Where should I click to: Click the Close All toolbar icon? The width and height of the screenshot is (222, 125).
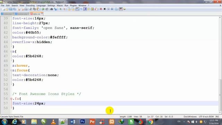point(22,9)
